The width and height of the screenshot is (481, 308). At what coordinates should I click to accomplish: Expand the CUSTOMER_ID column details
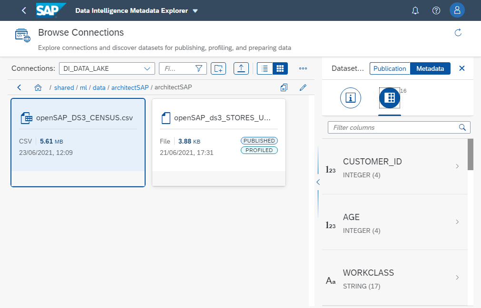[457, 166]
